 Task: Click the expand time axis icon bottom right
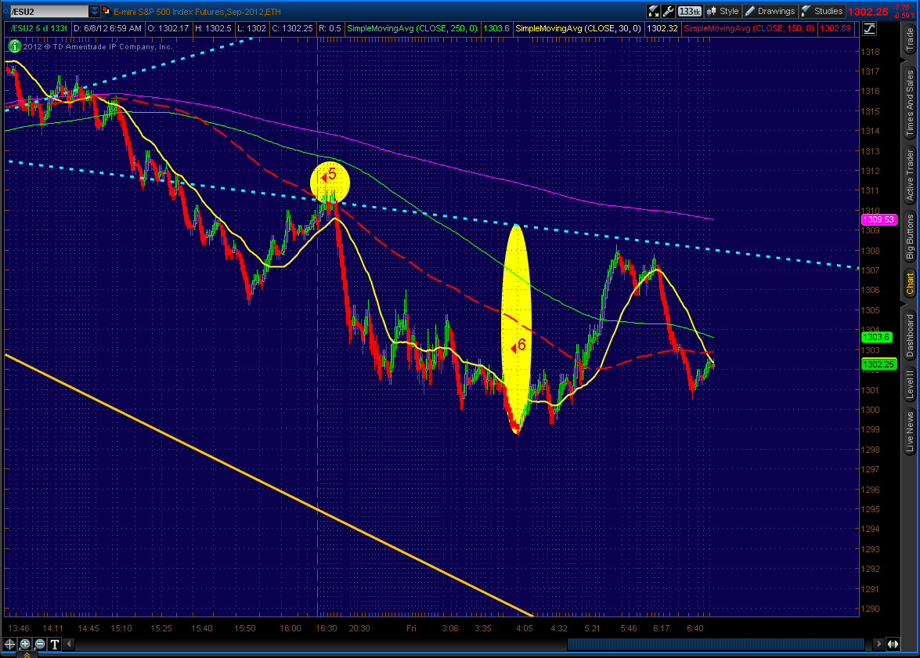[x=893, y=644]
